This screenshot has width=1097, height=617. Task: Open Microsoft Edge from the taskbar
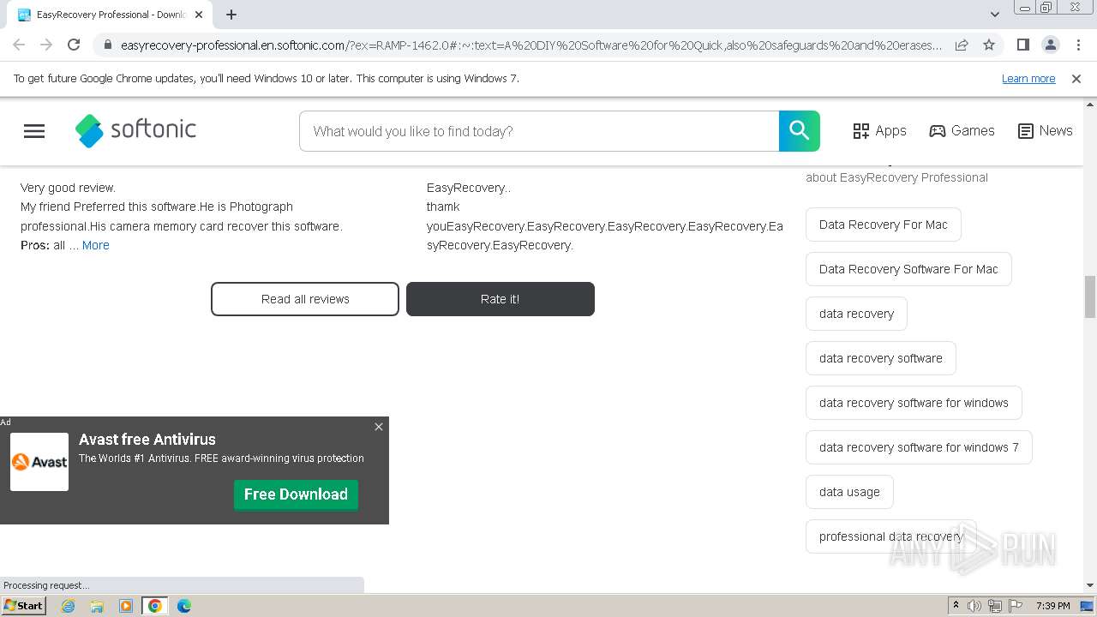[184, 606]
